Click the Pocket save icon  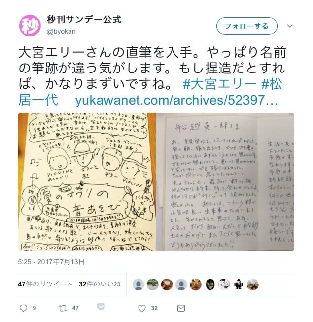point(101,307)
